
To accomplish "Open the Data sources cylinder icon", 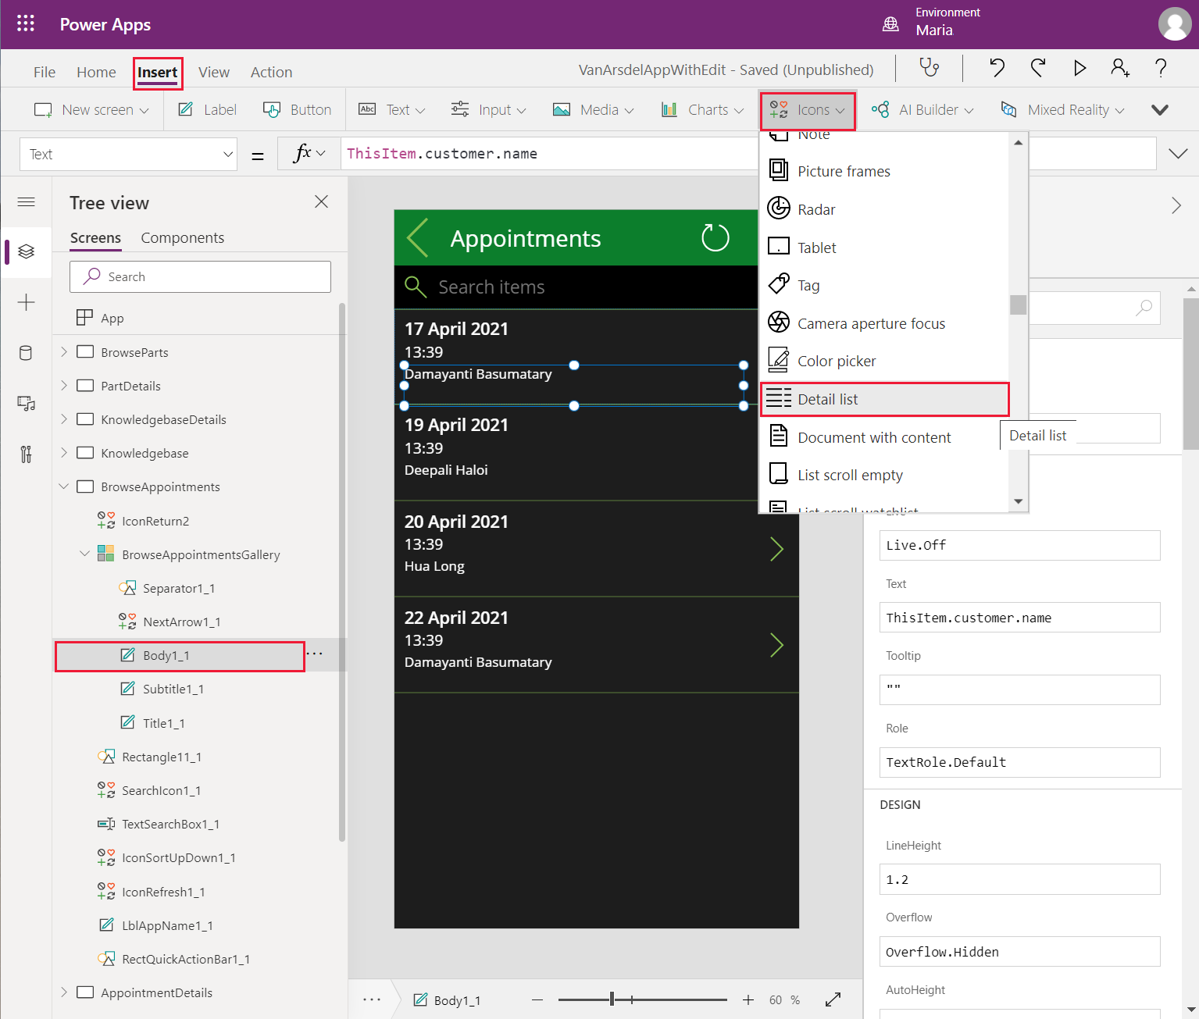I will (x=26, y=353).
